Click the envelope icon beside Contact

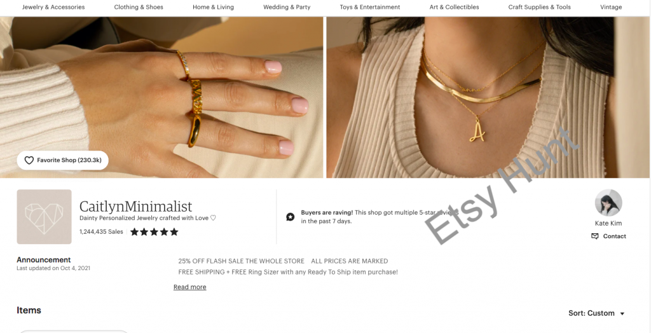tap(595, 236)
